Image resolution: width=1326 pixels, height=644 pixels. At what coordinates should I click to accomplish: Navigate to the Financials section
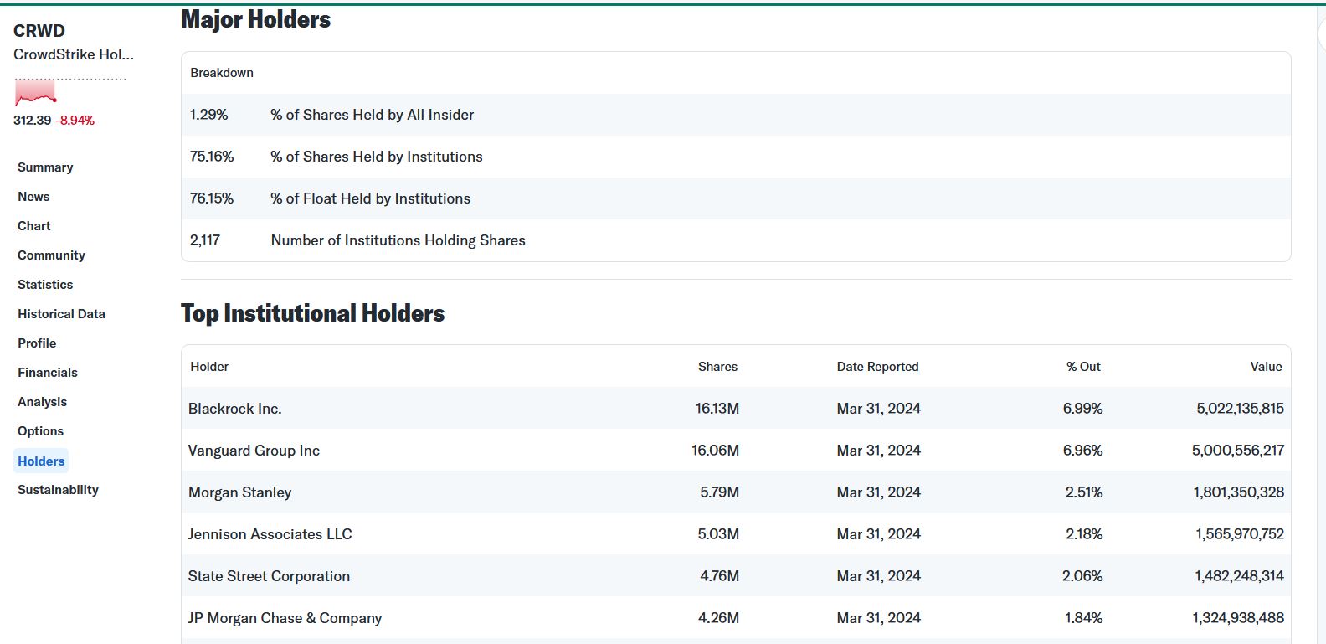48,373
